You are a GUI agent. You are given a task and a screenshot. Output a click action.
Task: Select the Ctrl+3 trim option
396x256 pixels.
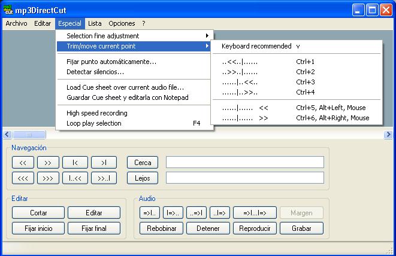[297, 82]
